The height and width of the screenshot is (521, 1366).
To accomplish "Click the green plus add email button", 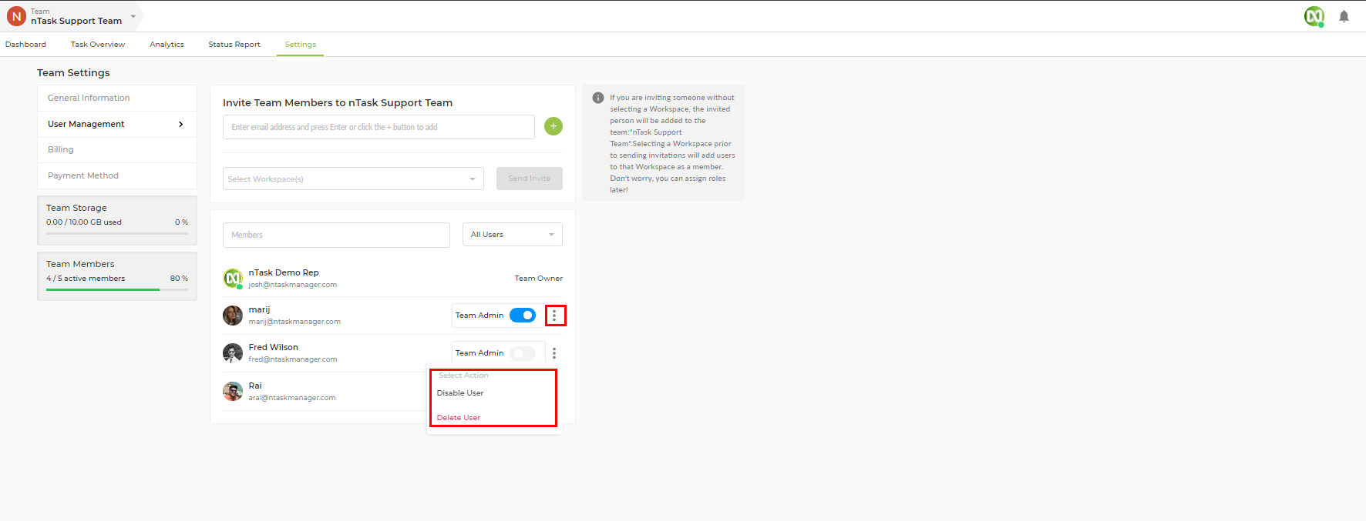I will point(553,126).
